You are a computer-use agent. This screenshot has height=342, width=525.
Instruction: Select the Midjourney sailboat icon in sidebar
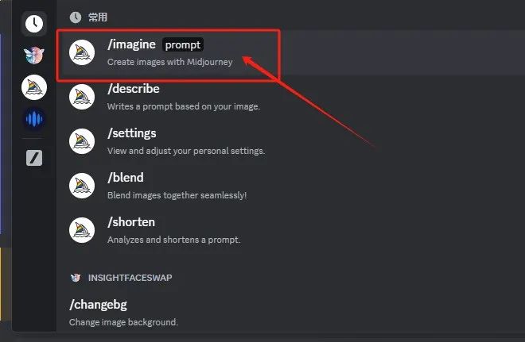click(34, 87)
